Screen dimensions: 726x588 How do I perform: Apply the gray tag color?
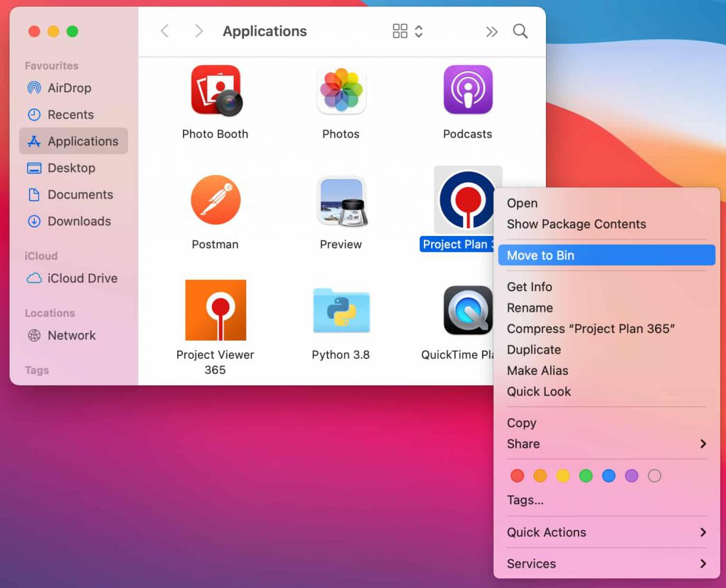click(x=654, y=475)
